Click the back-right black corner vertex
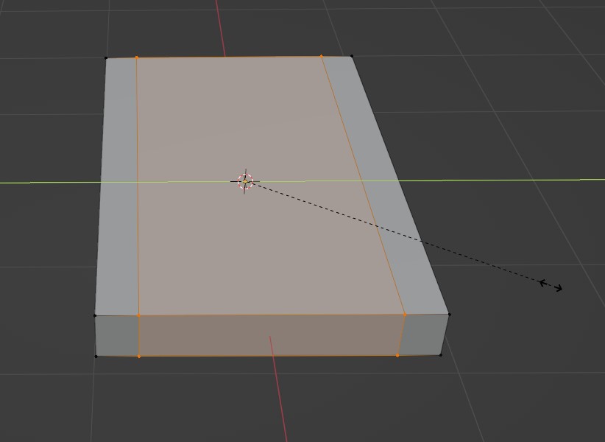 pyautogui.click(x=352, y=56)
